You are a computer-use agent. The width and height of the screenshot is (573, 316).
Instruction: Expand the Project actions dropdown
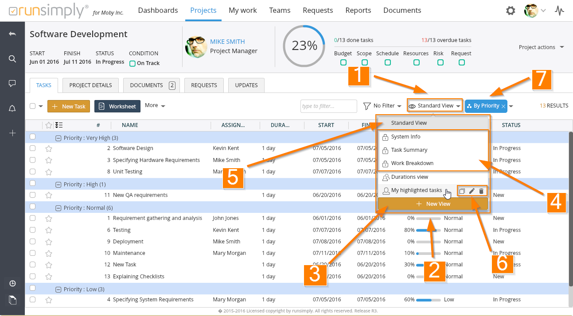coord(541,47)
